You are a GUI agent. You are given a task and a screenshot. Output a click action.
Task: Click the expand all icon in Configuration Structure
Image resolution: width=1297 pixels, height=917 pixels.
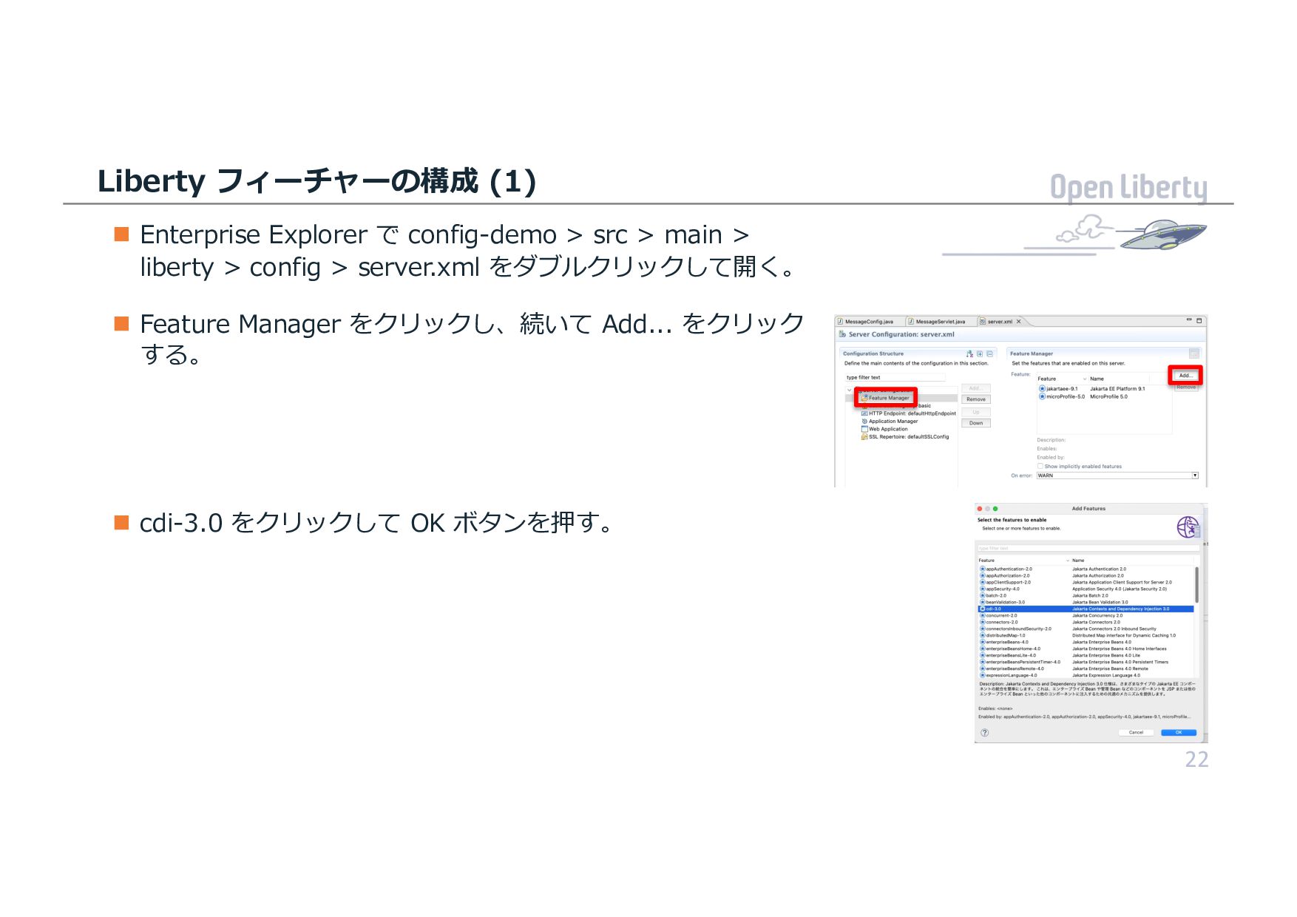980,353
